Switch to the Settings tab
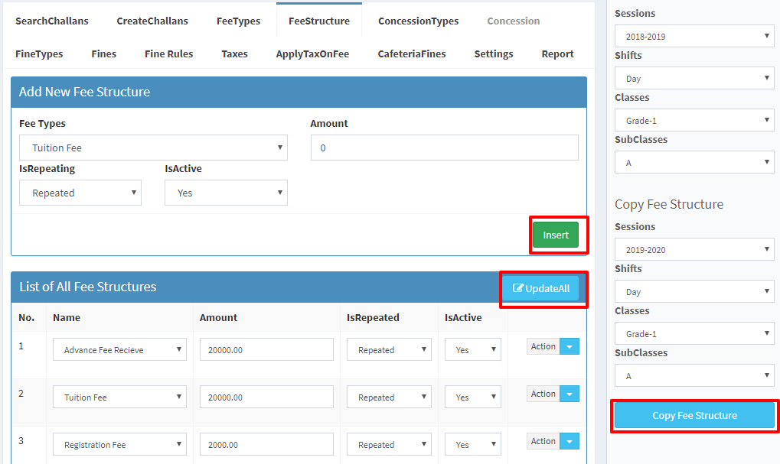780x464 pixels. click(493, 54)
